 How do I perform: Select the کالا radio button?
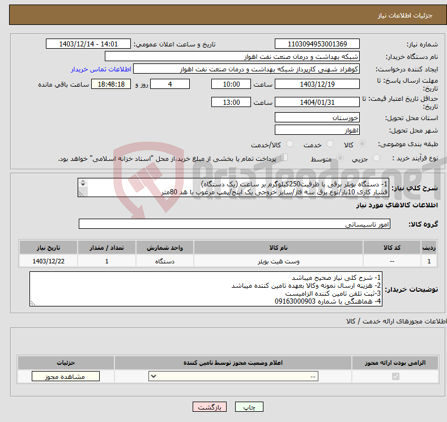point(363,144)
